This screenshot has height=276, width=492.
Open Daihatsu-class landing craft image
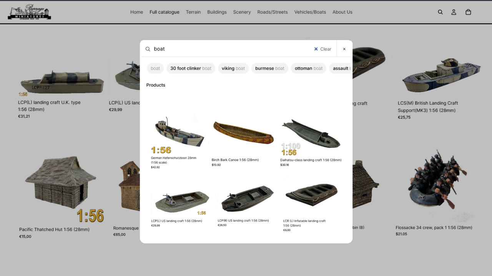click(x=311, y=137)
